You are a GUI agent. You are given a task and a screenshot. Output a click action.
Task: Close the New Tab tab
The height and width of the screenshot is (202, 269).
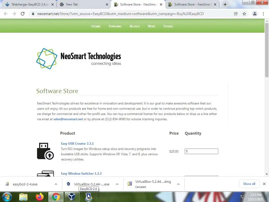pyautogui.click(x=107, y=4)
